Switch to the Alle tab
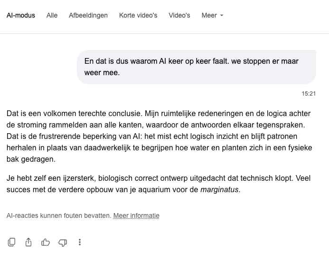This screenshot has width=329, height=254. tap(52, 15)
